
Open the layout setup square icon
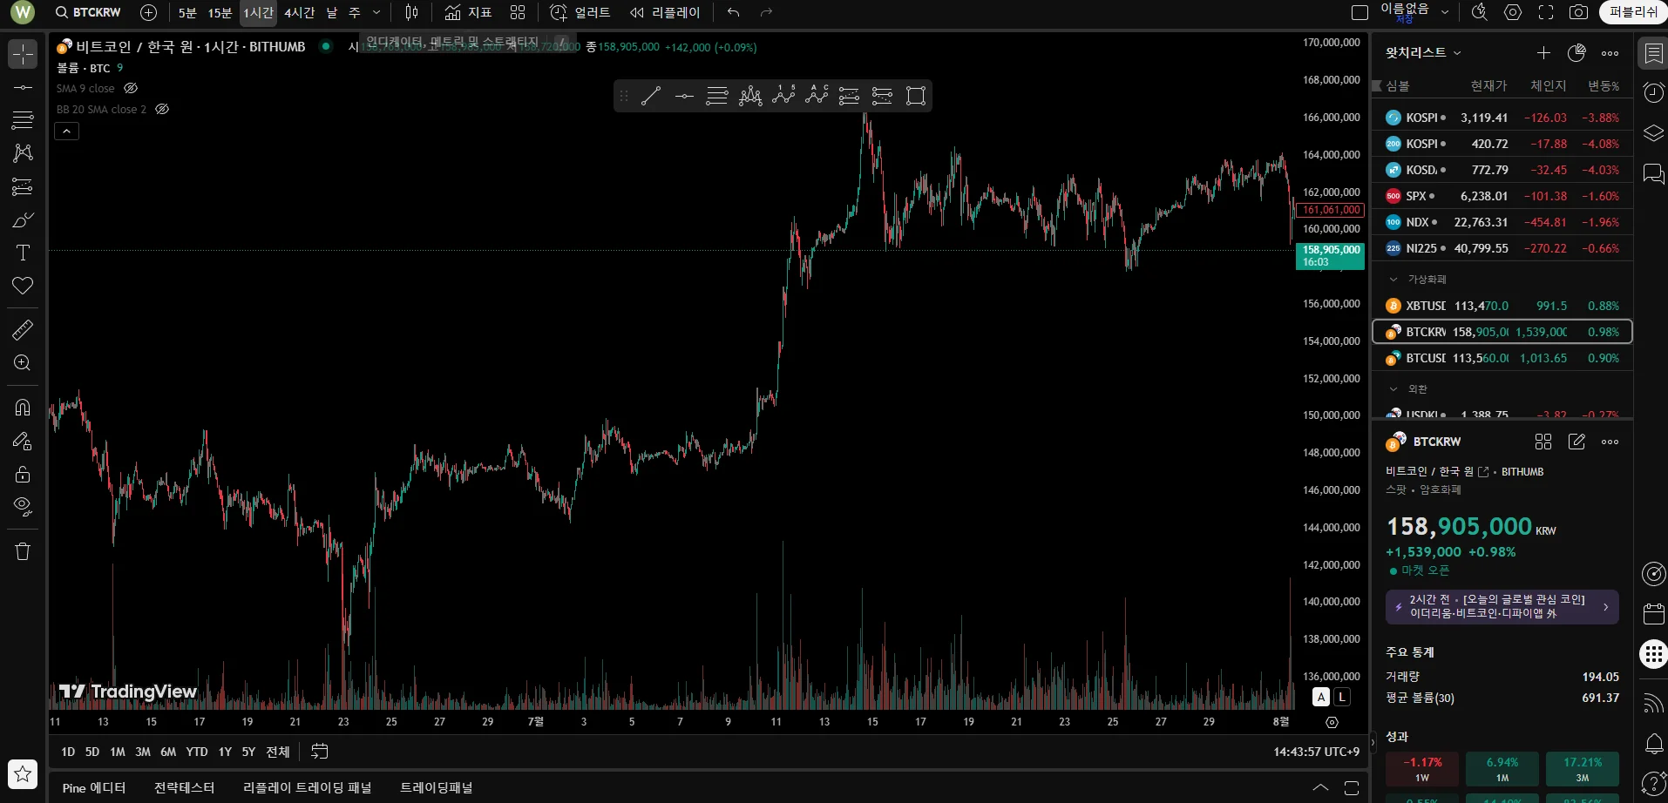[x=1359, y=12]
